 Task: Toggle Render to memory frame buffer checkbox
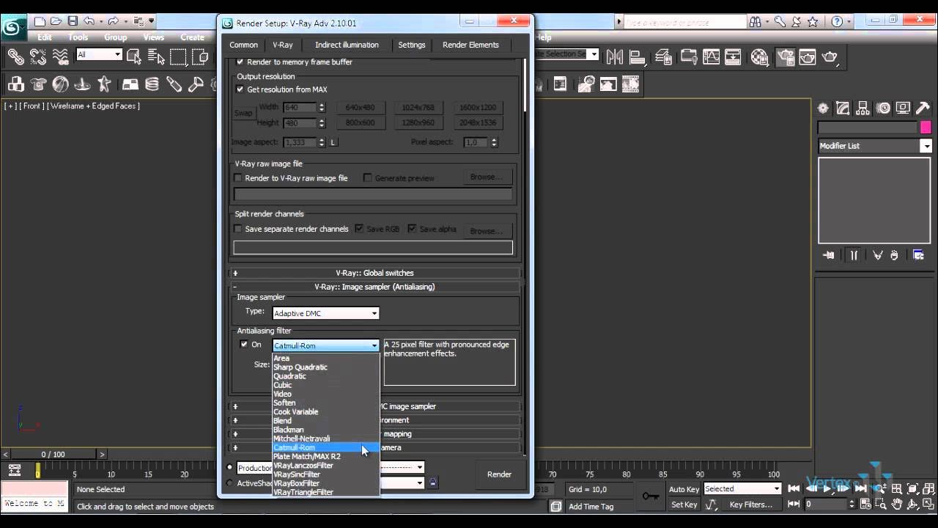tap(240, 62)
